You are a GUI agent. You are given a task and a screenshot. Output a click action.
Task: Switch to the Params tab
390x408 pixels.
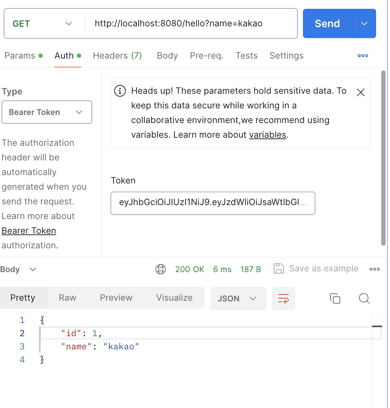coord(23,56)
